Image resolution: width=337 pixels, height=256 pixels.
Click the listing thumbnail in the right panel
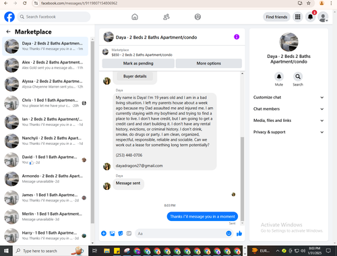(x=288, y=42)
